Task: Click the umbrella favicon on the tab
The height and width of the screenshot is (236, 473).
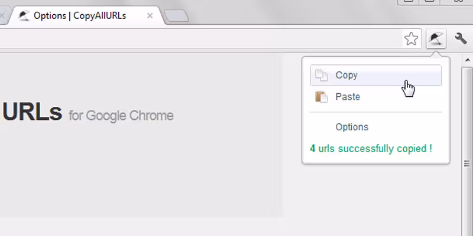Action: click(24, 16)
